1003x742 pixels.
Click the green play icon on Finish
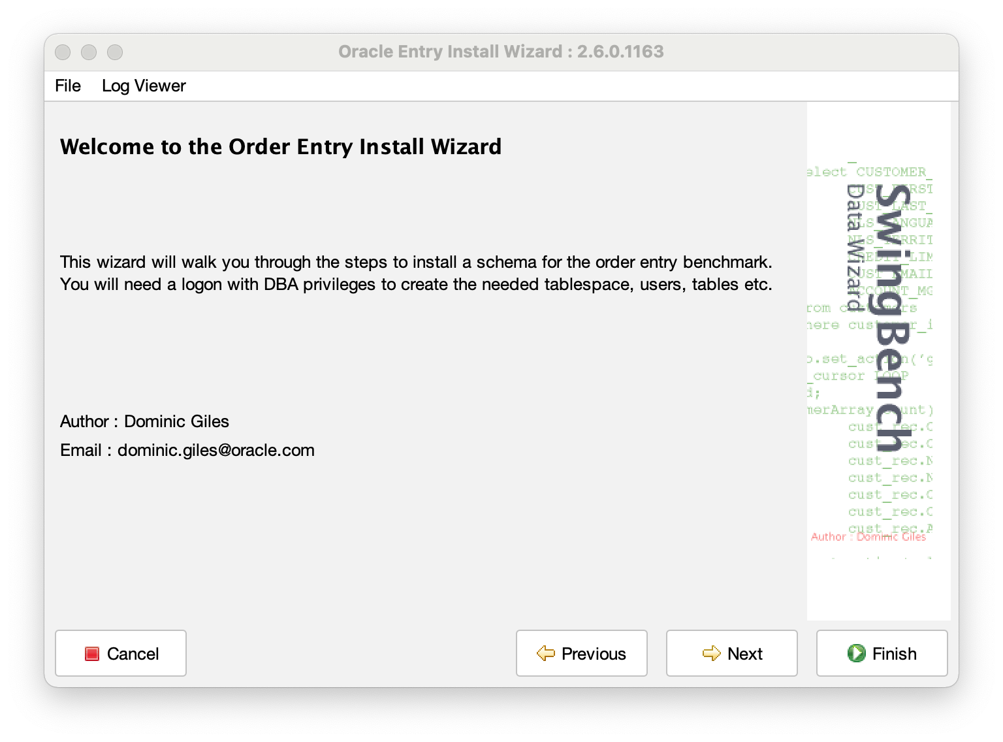tap(856, 653)
